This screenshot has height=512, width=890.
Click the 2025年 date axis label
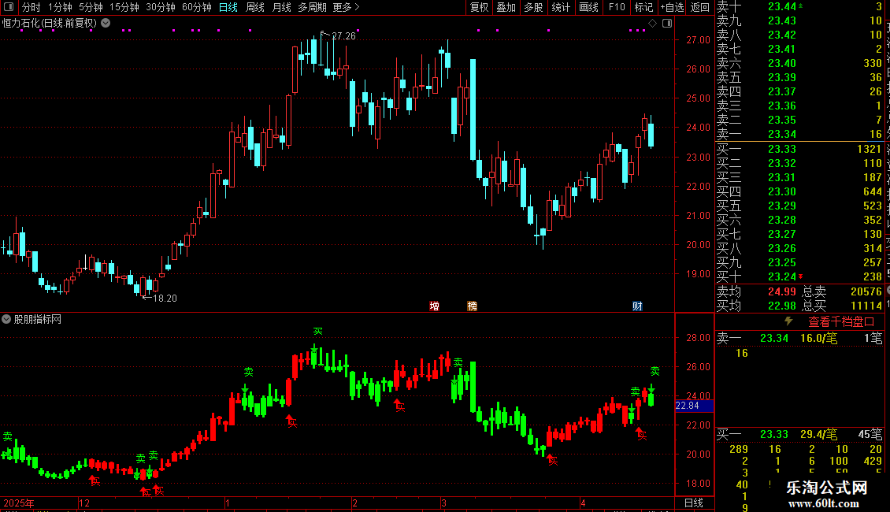[x=19, y=503]
